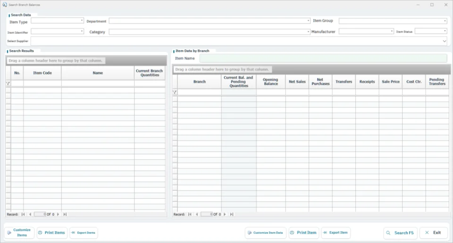
Task: Click the Print Item button
Action: pyautogui.click(x=303, y=233)
